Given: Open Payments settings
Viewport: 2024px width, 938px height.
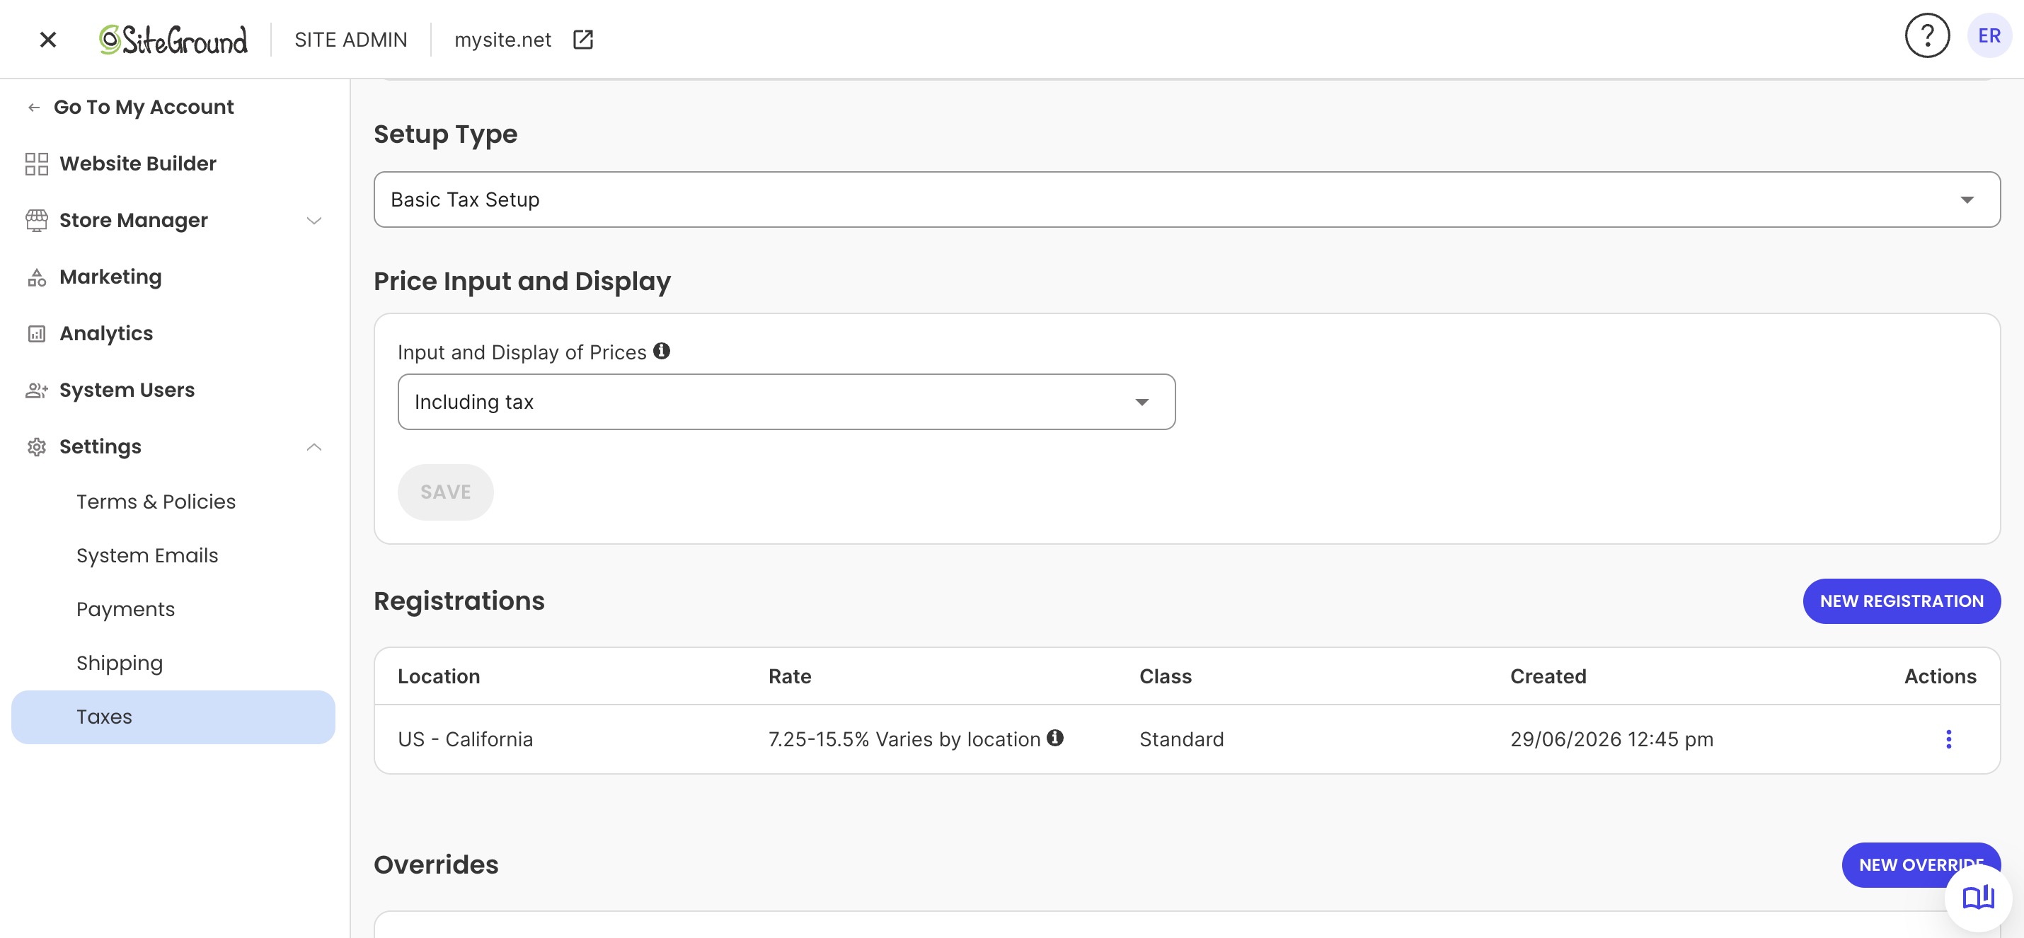Looking at the screenshot, I should tap(125, 609).
